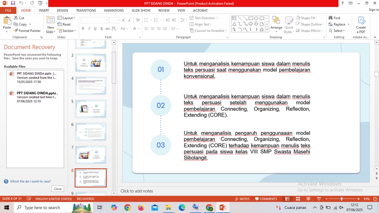
Task: Toggle Bold formatting
Action: (x=83, y=28)
